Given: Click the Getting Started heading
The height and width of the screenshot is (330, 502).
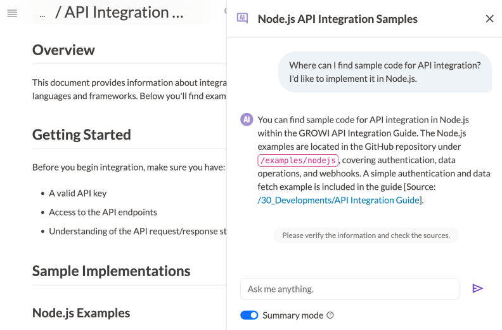Looking at the screenshot, I should pyautogui.click(x=81, y=135).
